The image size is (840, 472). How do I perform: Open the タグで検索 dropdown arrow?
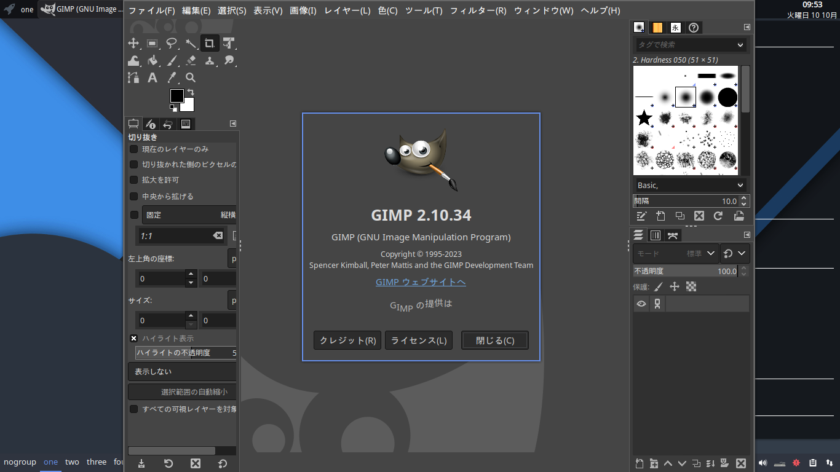pos(740,45)
